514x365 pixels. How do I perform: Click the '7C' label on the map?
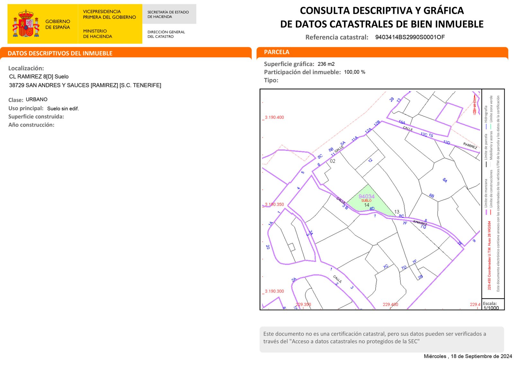point(386,267)
